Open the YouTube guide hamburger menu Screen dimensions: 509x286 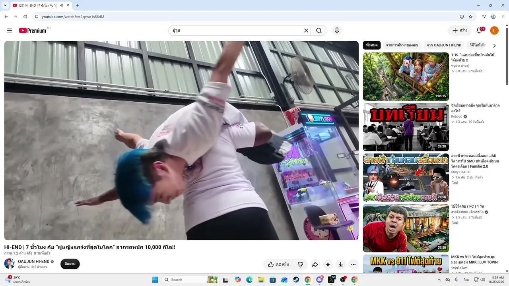pyautogui.click(x=10, y=31)
